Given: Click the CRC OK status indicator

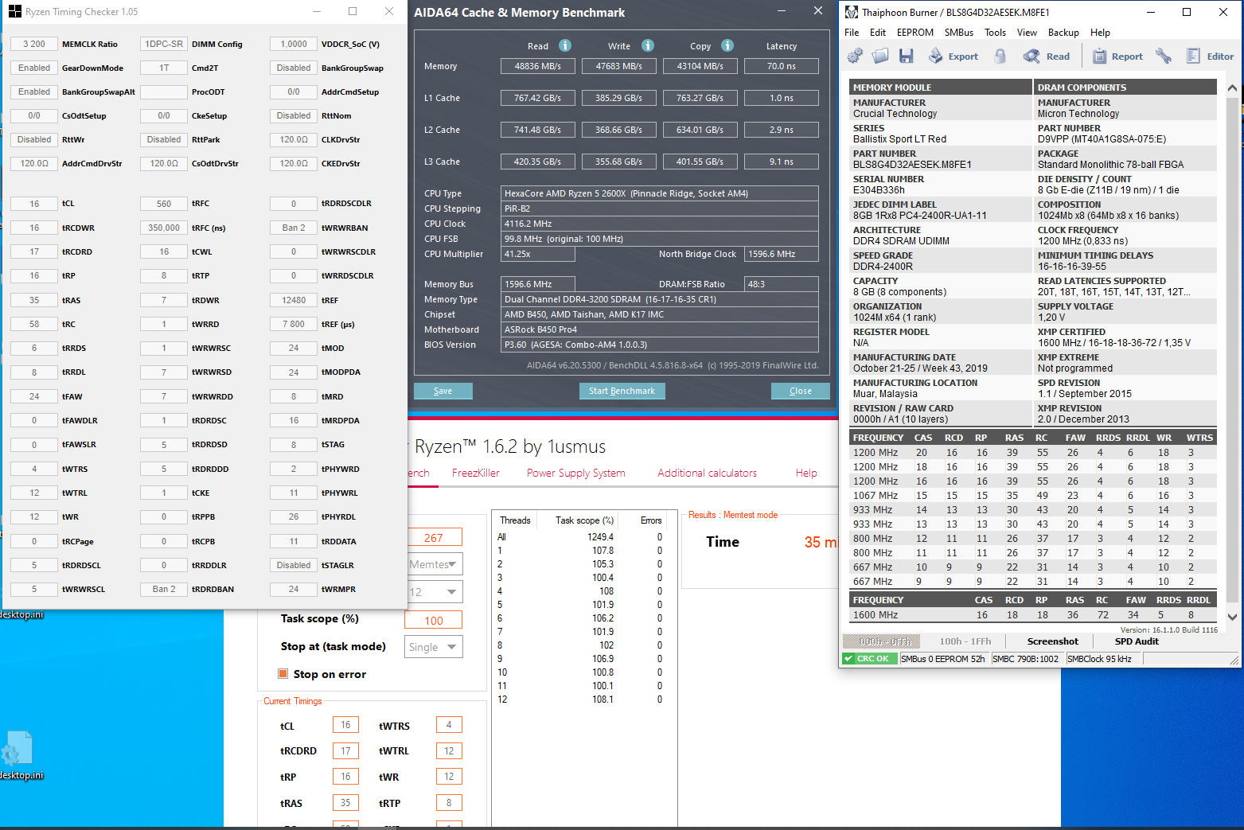Looking at the screenshot, I should click(x=870, y=659).
